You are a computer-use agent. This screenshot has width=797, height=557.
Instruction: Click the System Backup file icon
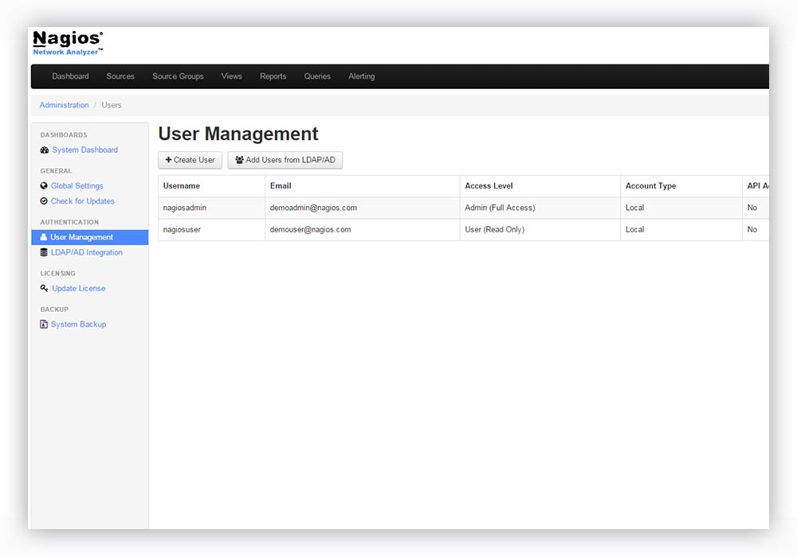click(x=44, y=325)
